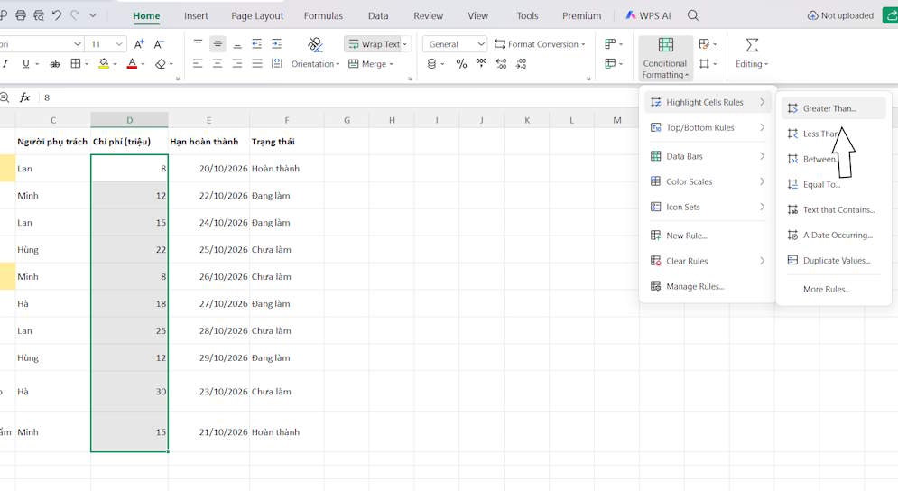Apply comma thousands separator style
Image resolution: width=898 pixels, height=491 pixels.
481,63
